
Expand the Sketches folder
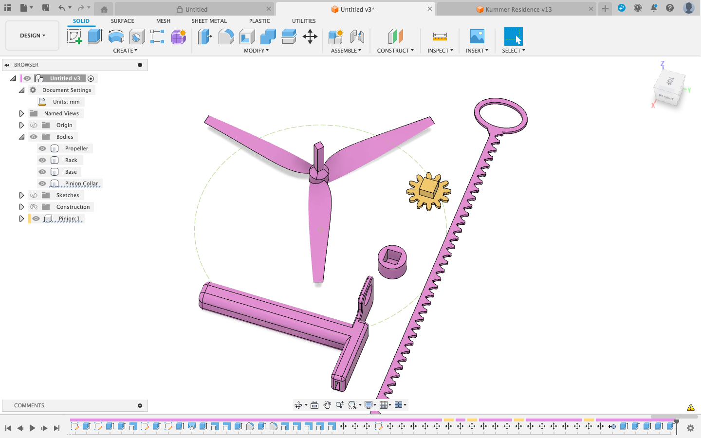click(x=21, y=195)
